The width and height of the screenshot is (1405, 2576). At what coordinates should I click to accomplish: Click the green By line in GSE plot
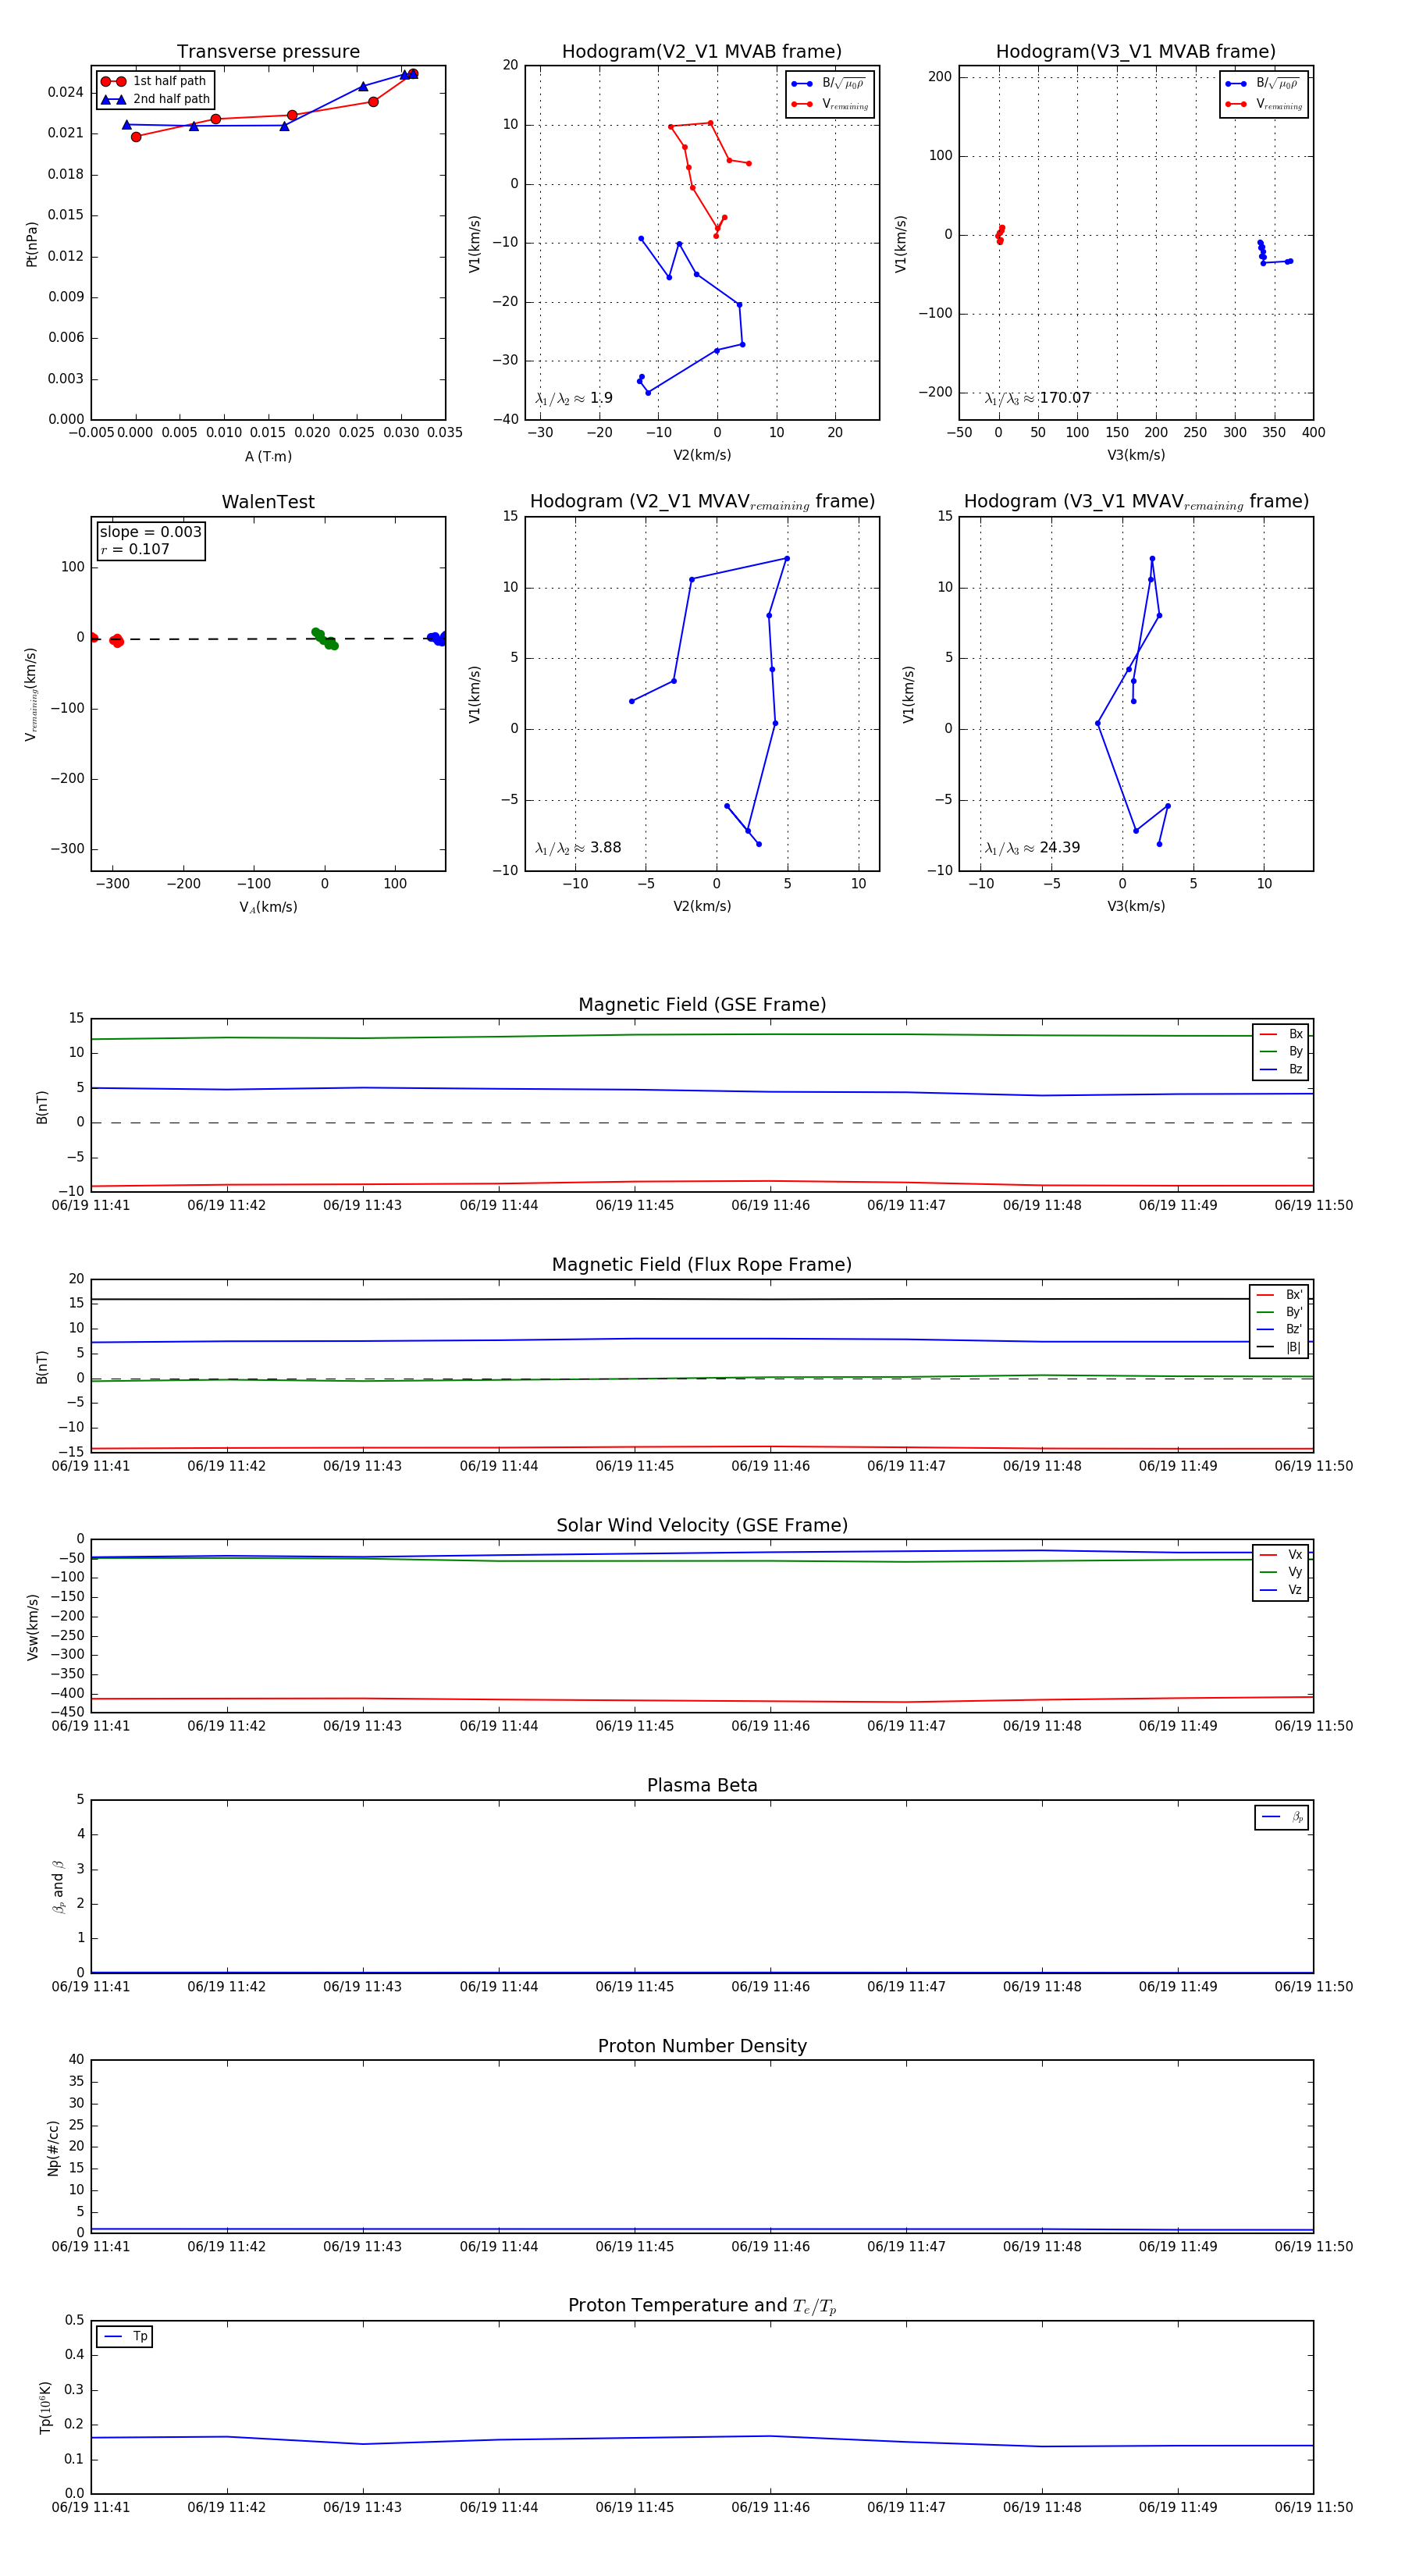pos(702,1035)
